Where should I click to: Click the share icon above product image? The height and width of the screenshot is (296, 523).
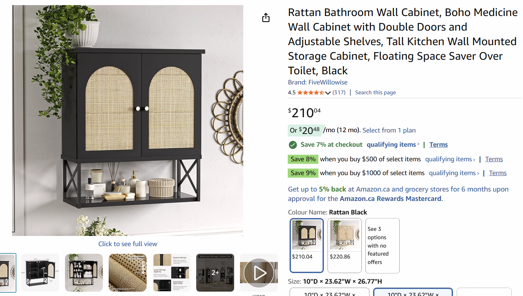click(x=266, y=17)
